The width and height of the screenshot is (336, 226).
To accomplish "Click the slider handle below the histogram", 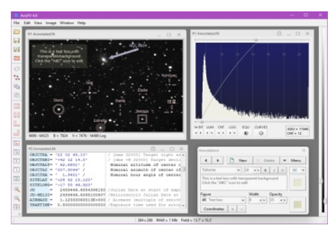I will 201,122.
